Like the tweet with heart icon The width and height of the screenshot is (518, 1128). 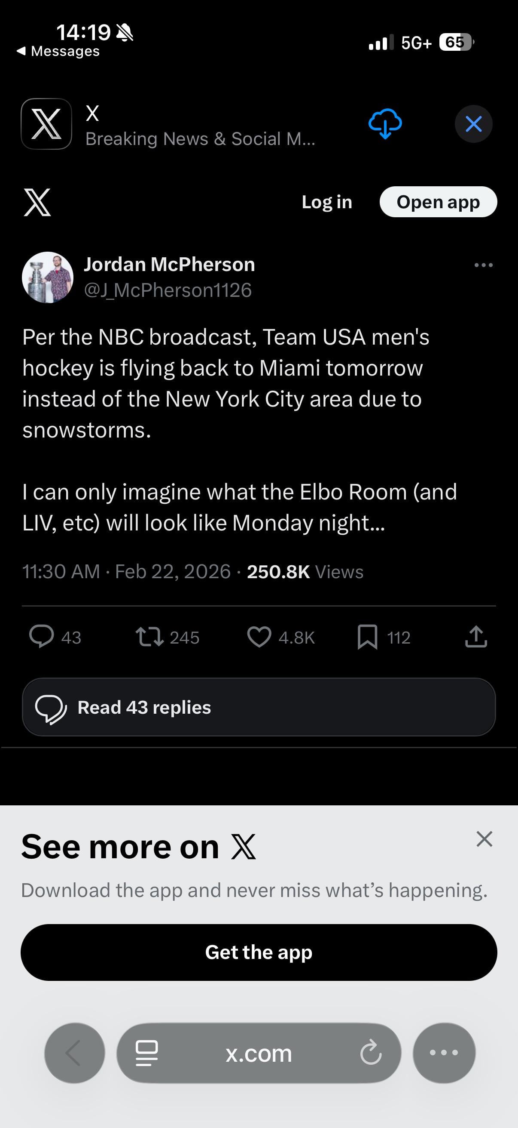pos(259,637)
